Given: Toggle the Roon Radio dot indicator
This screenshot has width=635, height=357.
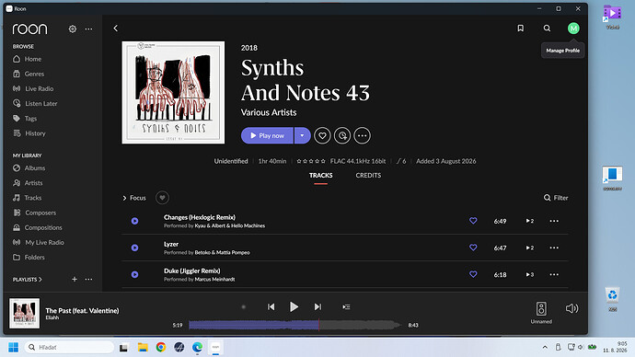Looking at the screenshot, I should point(243,306).
